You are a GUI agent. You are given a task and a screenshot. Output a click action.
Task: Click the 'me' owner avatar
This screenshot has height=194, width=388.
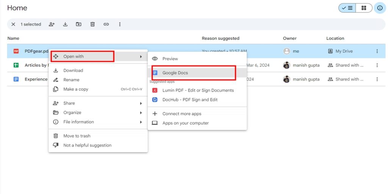click(x=286, y=51)
